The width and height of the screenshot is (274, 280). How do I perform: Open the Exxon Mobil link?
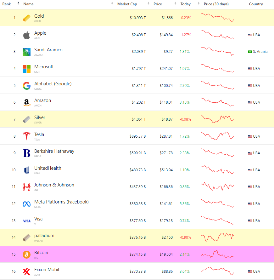(x=47, y=270)
